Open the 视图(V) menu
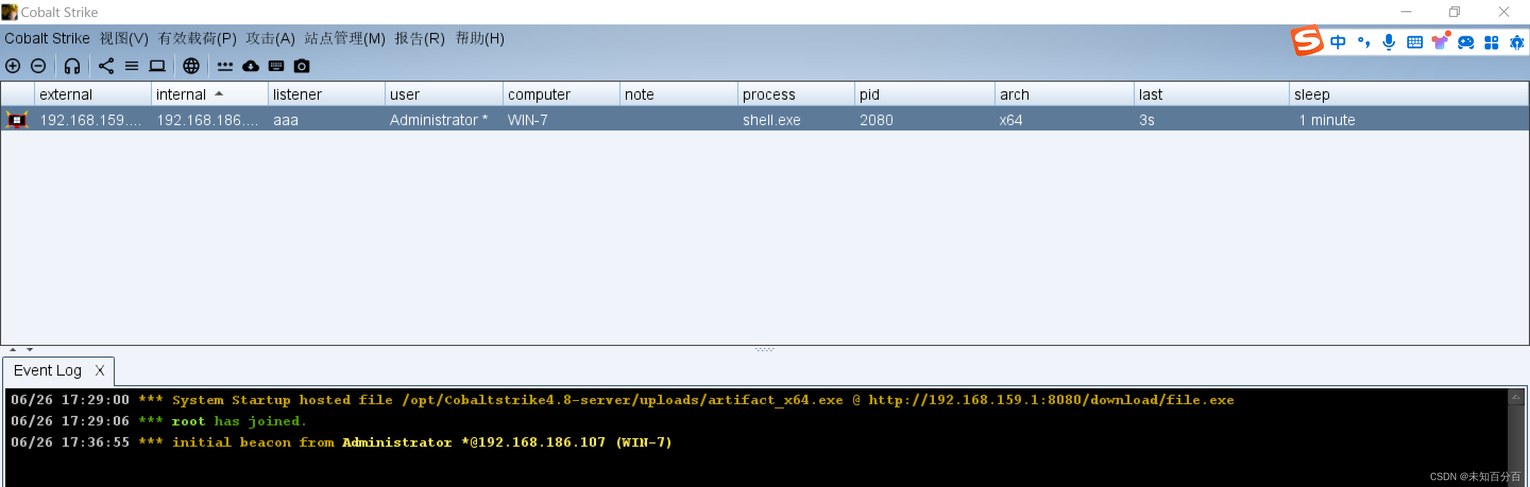 124,39
